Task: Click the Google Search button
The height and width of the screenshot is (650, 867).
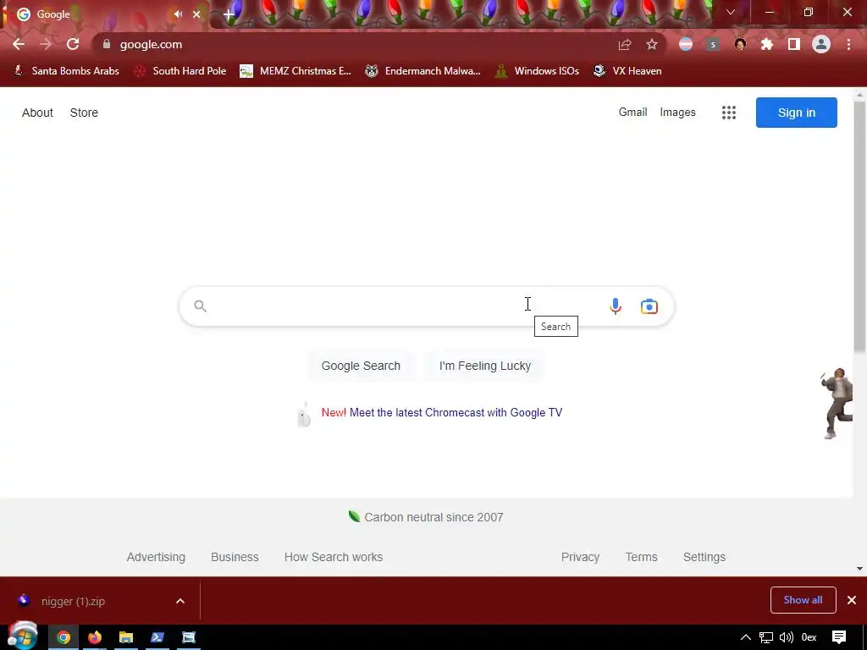Action: 361,366
